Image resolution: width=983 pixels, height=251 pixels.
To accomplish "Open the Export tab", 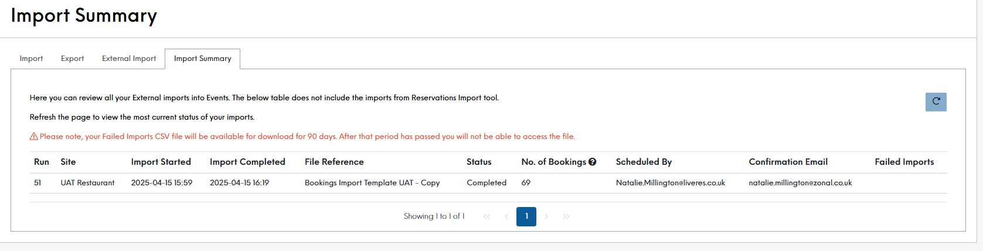I will pos(72,59).
